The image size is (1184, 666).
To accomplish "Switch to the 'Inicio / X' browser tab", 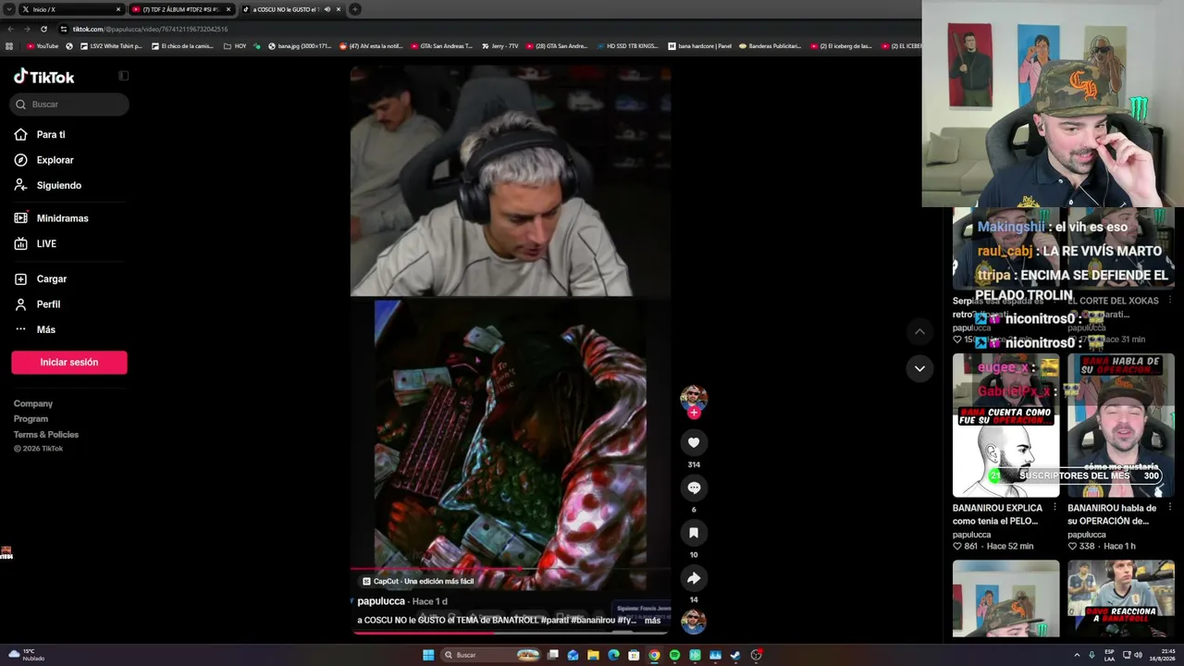I will pos(69,9).
